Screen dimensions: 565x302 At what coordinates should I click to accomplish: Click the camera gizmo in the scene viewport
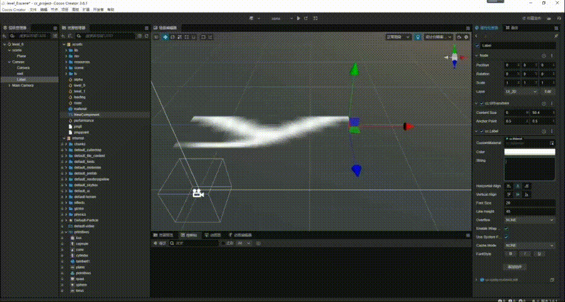(198, 193)
